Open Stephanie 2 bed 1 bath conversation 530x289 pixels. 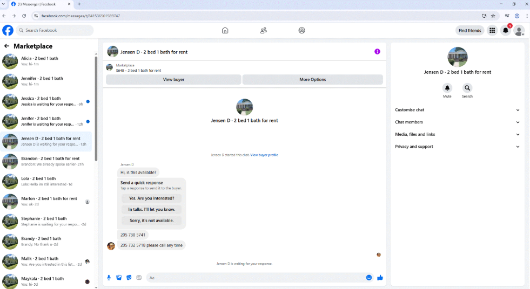(46, 222)
